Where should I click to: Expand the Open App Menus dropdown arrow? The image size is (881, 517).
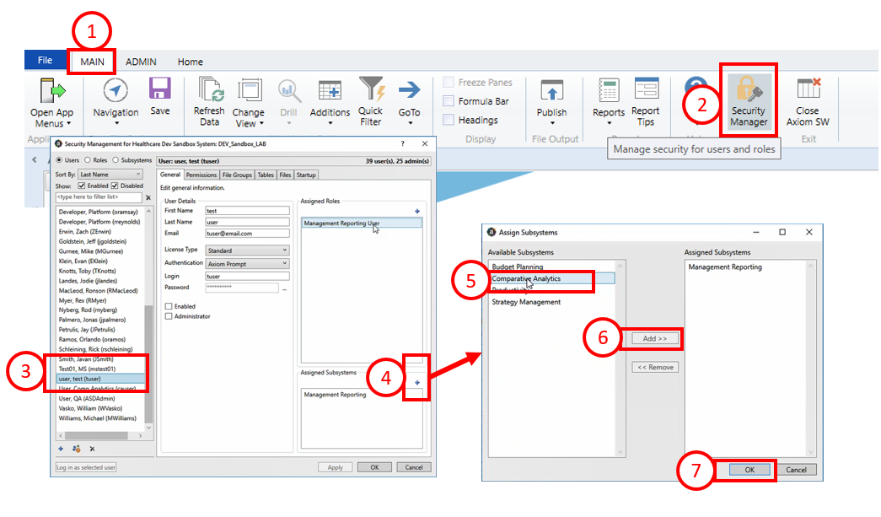[x=68, y=124]
